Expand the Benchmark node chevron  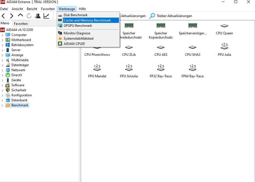click(2, 106)
